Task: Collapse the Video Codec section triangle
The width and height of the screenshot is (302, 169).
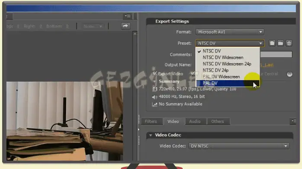Action: coord(151,135)
